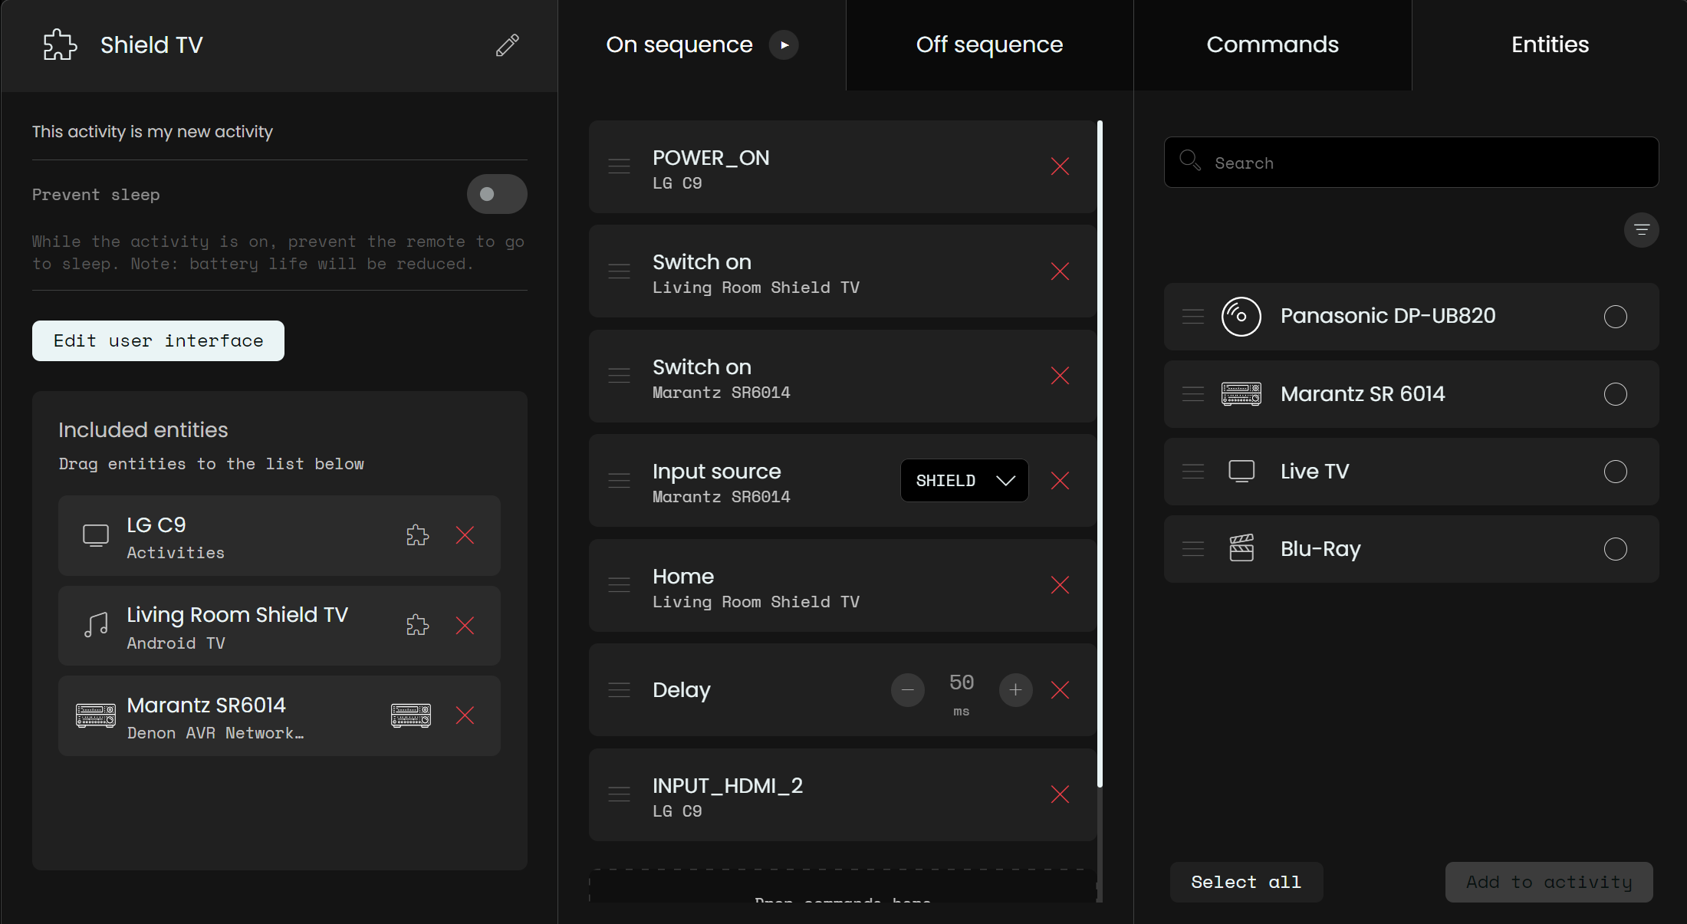Increase the Delay value with the plus control

pos(1015,690)
